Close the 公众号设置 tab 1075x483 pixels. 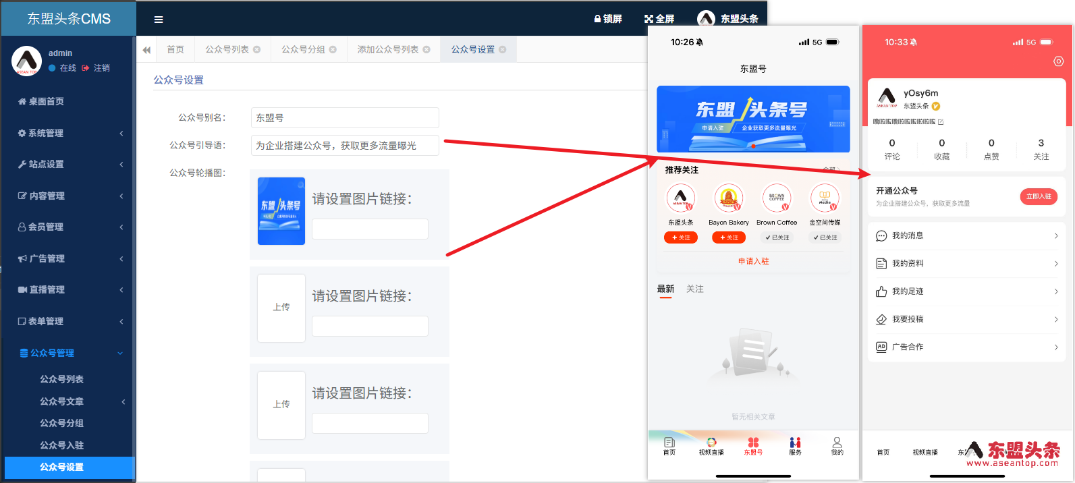coord(503,50)
